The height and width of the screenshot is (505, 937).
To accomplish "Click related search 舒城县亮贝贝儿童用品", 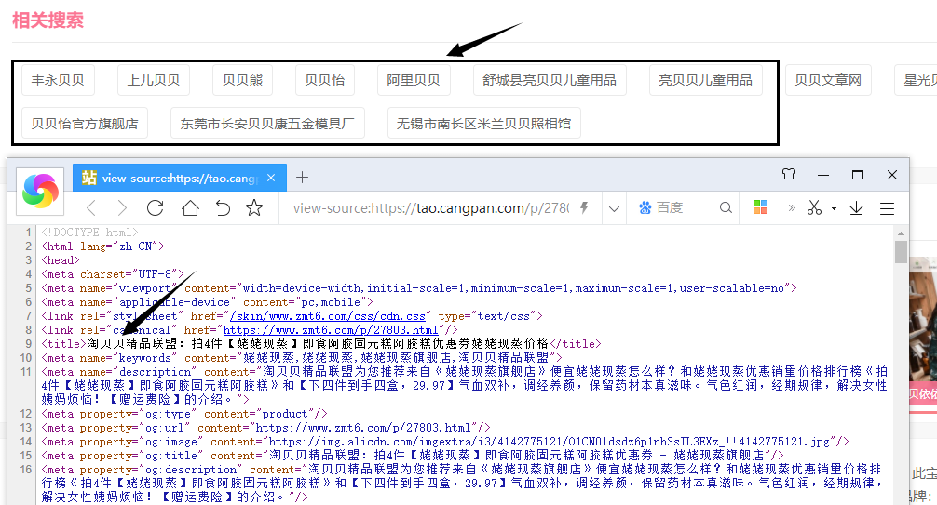I will tap(550, 80).
